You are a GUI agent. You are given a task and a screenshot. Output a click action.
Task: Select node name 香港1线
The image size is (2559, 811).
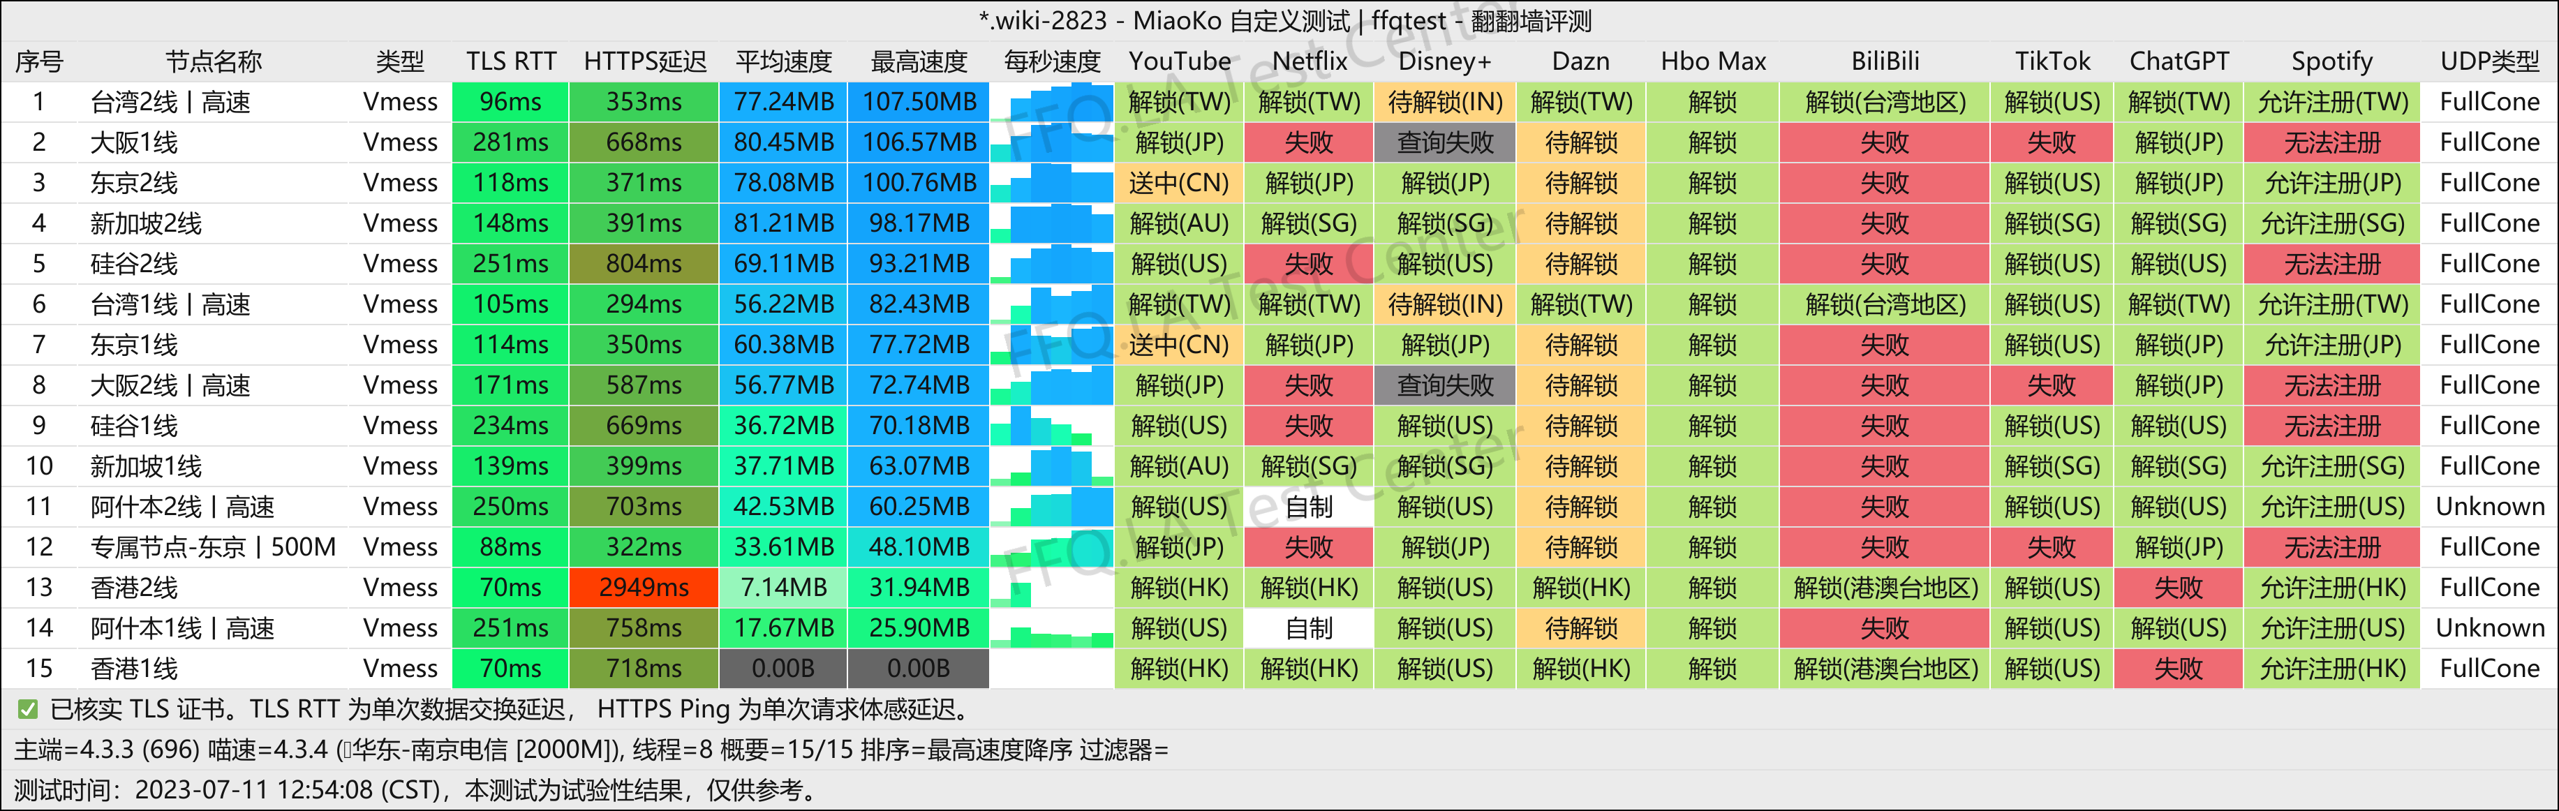point(134,669)
